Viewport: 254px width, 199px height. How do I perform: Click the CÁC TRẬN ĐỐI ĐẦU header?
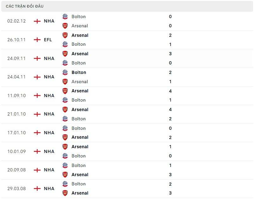pos(25,6)
